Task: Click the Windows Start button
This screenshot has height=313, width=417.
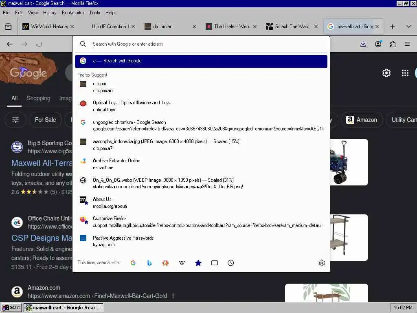Action: (x=11, y=308)
